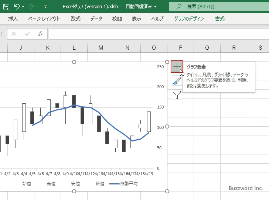Screen dimensions: 269x200
Task: Click the formula bar Enter checkmark icon
Action: (x=27, y=34)
